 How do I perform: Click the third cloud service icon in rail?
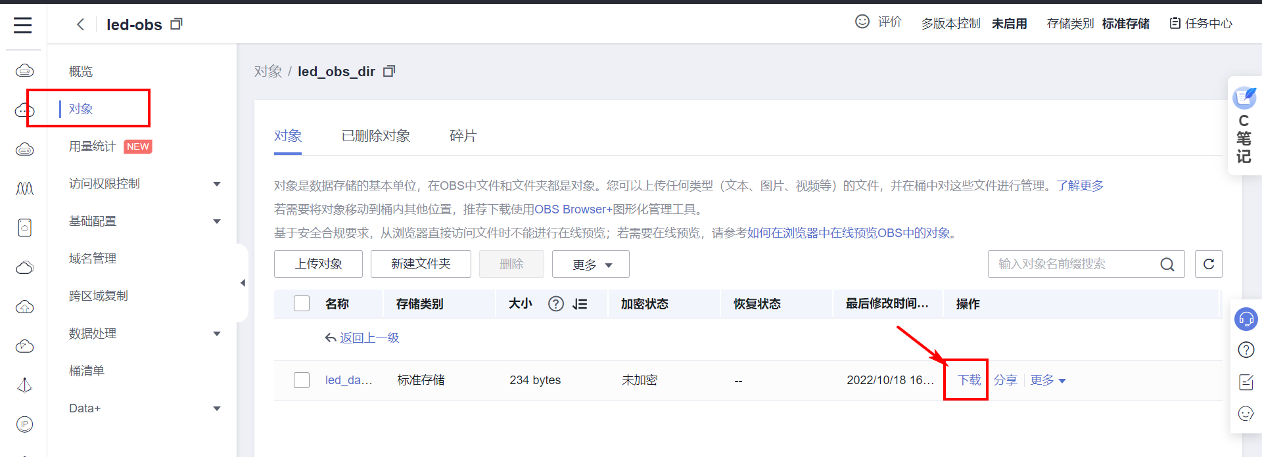pyautogui.click(x=24, y=150)
